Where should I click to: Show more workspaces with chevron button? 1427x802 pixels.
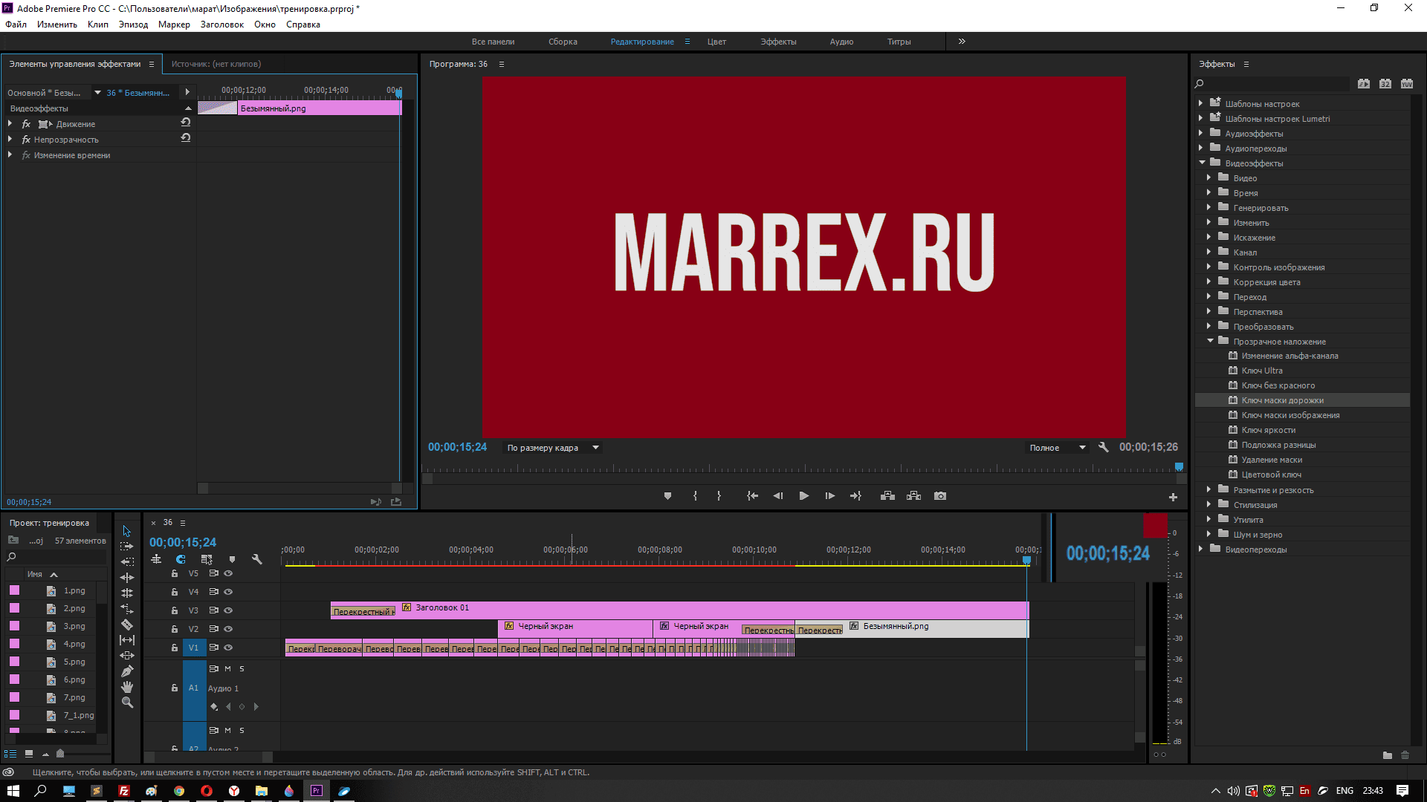[962, 42]
